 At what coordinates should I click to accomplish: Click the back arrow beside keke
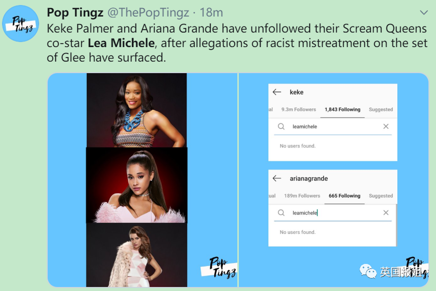coord(276,92)
